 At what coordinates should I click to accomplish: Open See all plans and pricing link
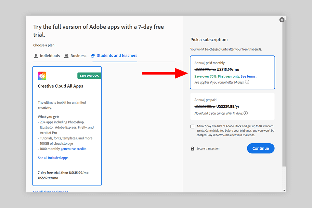51,191
